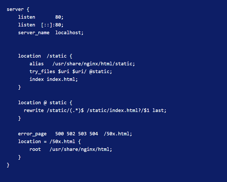This screenshot has height=182, width=227.
Task: Click the 503 status code
Action: click(x=82, y=134)
